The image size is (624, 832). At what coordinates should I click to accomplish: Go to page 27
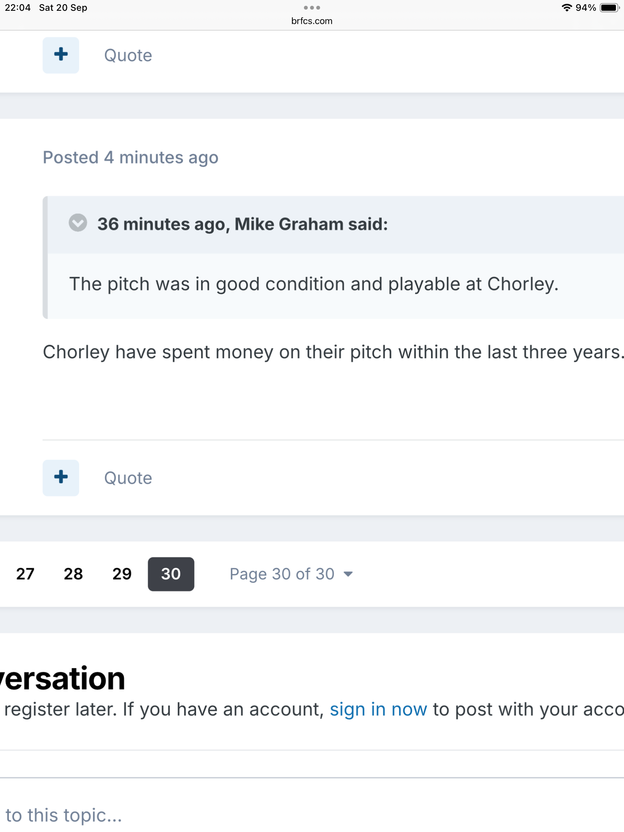point(25,574)
